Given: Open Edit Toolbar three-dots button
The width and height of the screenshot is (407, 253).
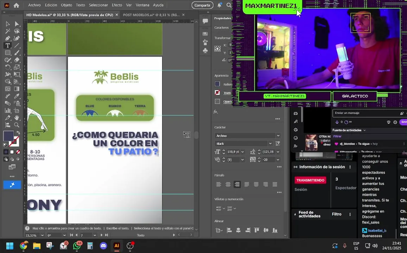Looking at the screenshot, I should [x=12, y=176].
